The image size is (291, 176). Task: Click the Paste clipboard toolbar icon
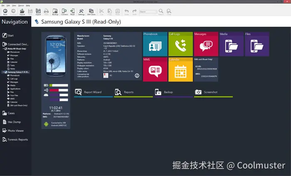point(118,12)
